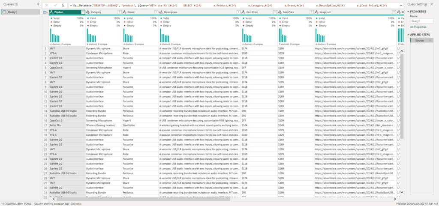Edit the query Name field

[422, 21]
